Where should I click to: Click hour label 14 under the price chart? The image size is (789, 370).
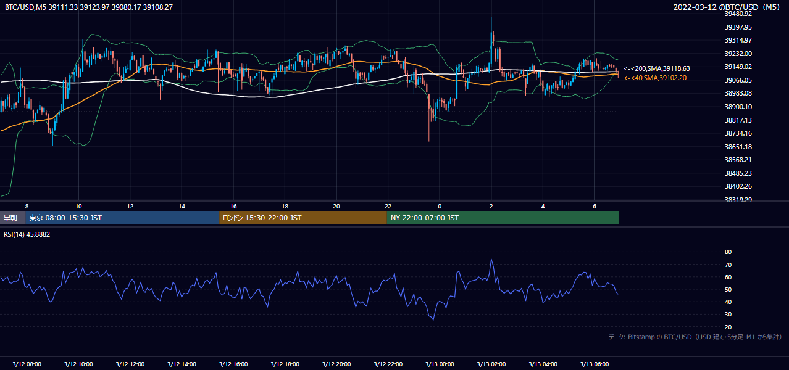182,206
